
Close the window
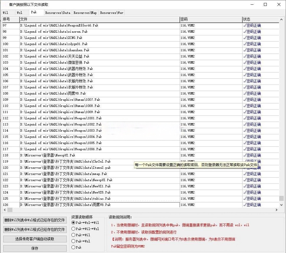pos(279,4)
